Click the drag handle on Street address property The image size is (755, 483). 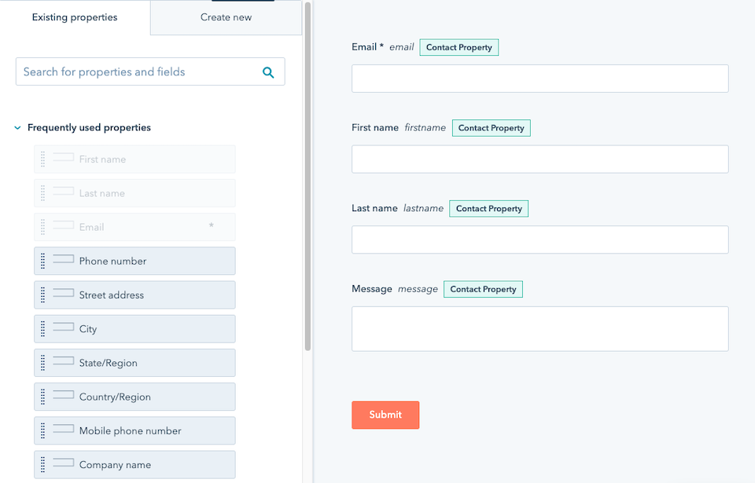coord(42,295)
